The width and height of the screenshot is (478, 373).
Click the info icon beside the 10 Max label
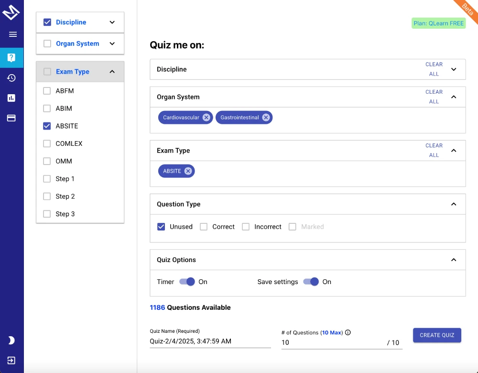(348, 332)
